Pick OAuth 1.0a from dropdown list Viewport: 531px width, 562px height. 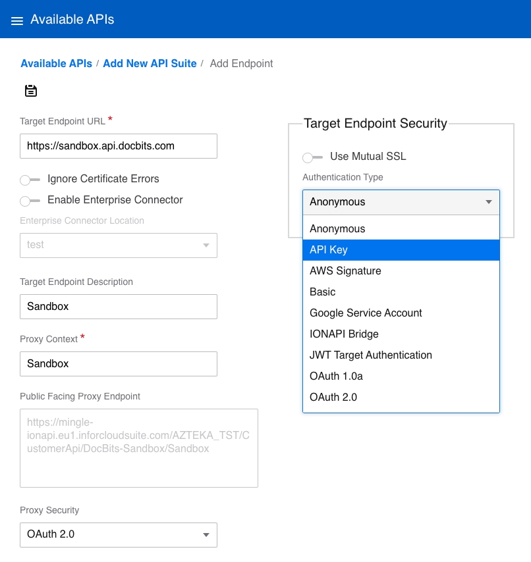pos(401,376)
